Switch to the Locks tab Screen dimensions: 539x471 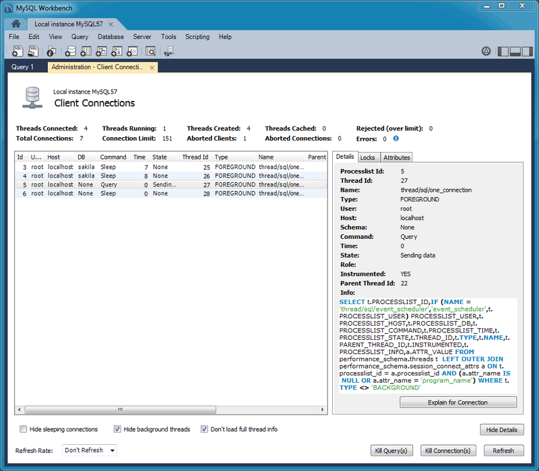point(367,157)
